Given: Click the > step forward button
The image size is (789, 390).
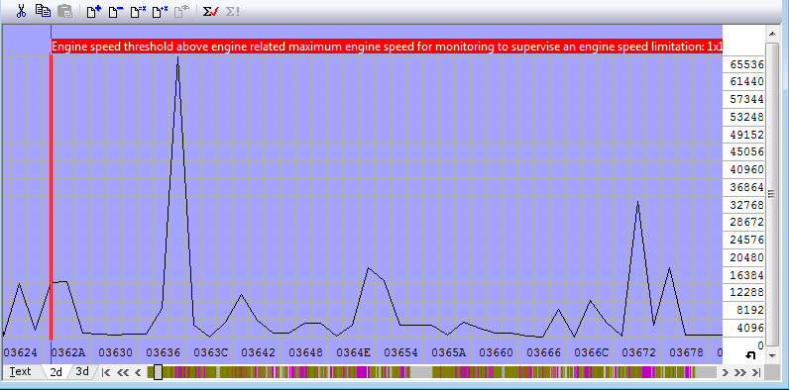Looking at the screenshot, I should tap(726, 372).
